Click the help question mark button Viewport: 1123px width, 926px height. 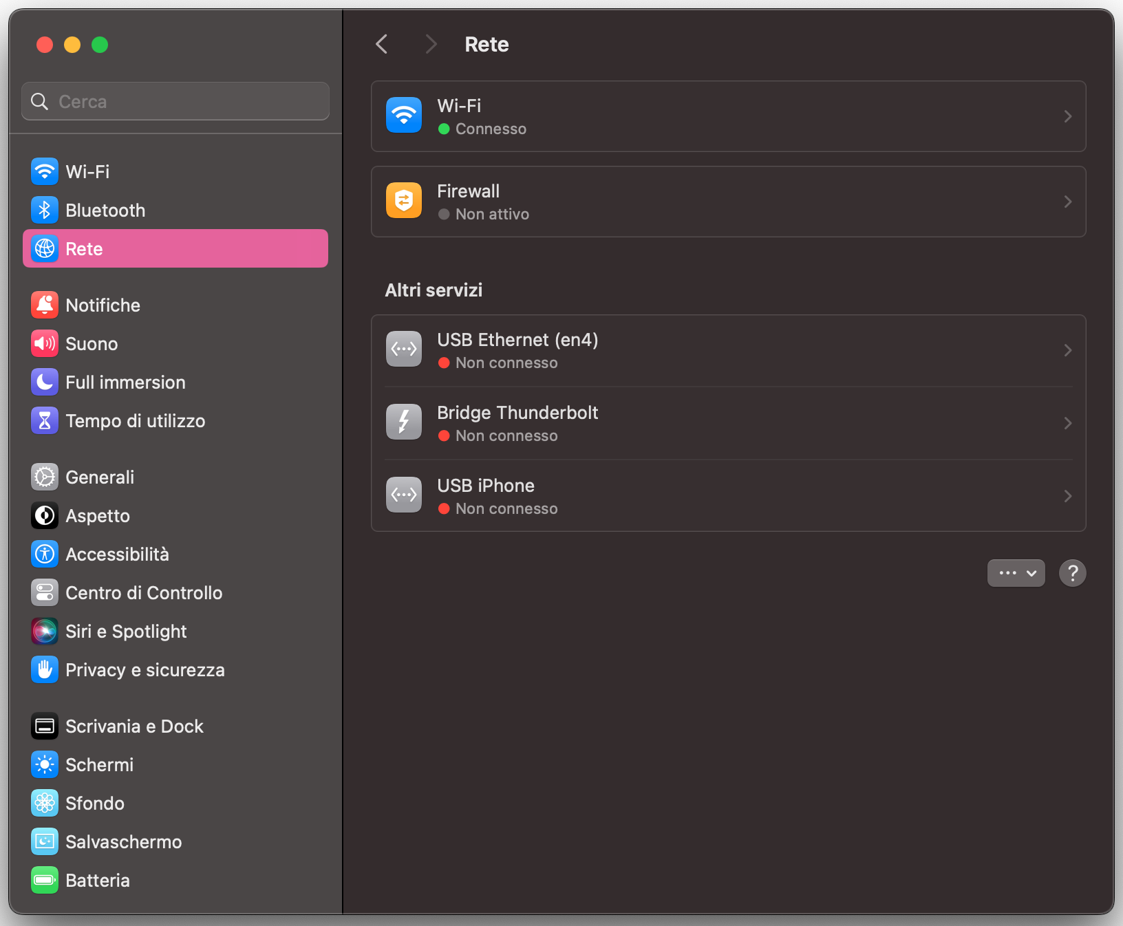pos(1072,573)
